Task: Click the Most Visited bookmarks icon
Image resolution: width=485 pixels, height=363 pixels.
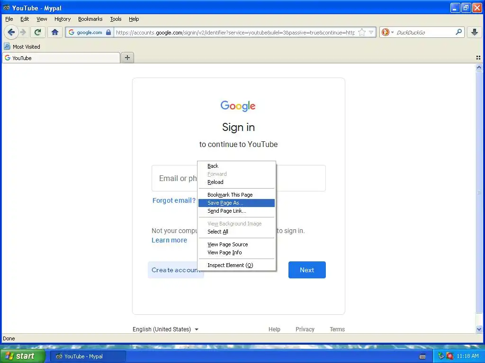Action: click(x=7, y=47)
